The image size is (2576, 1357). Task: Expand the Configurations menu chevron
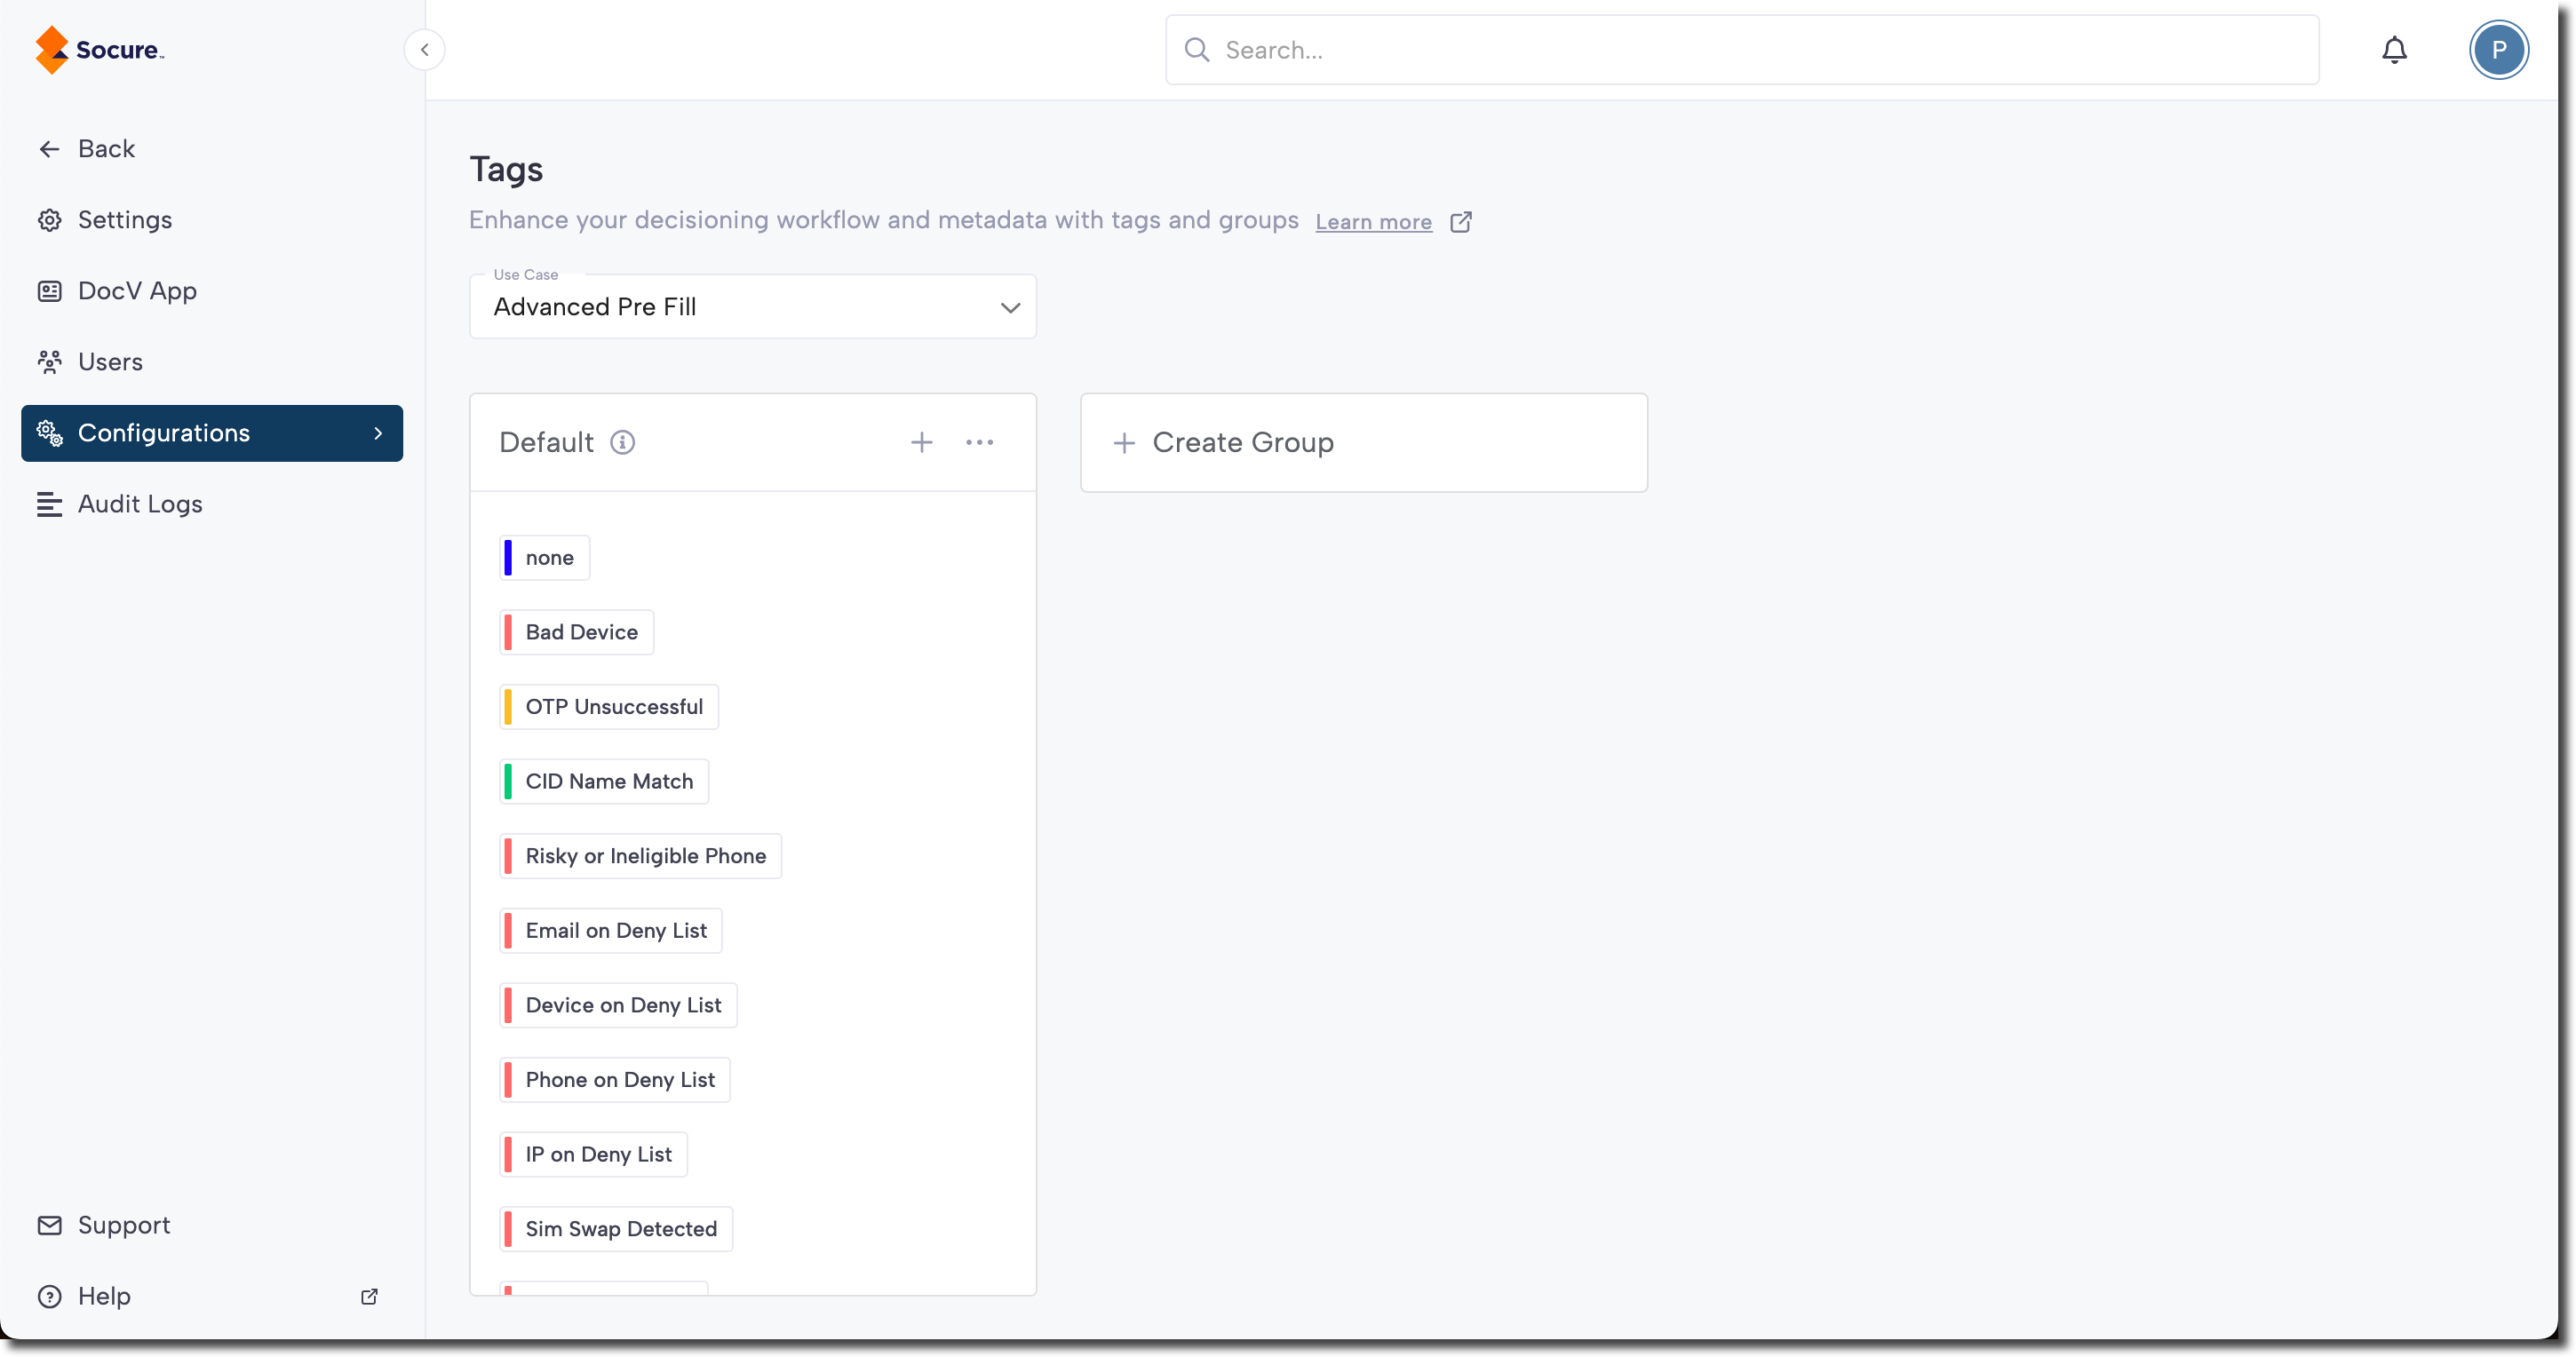(x=378, y=433)
